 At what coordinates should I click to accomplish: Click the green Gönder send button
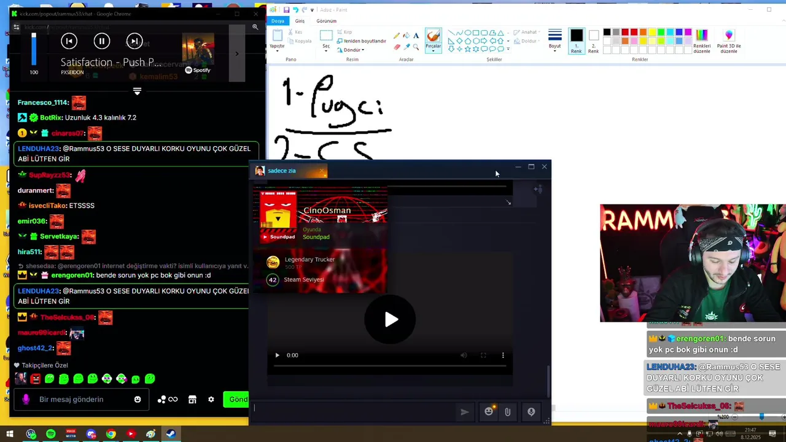pos(236,399)
